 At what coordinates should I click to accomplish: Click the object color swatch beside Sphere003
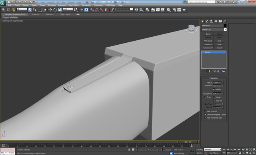pos(225,26)
